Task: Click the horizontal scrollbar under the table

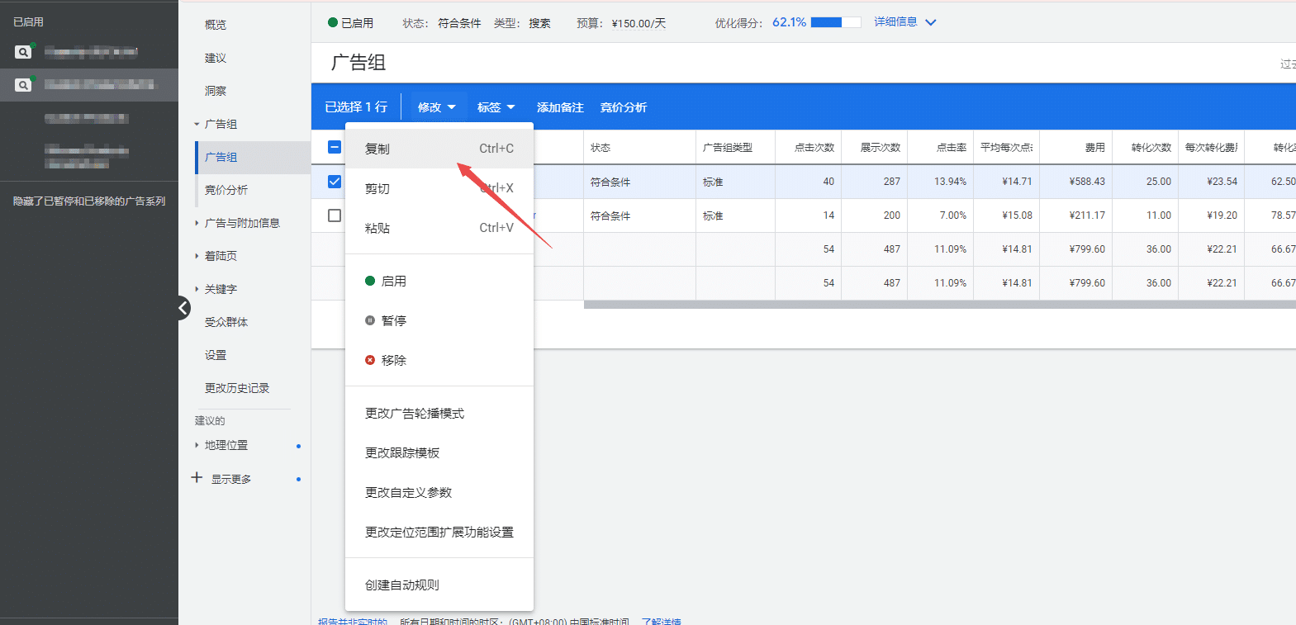Action: point(940,305)
